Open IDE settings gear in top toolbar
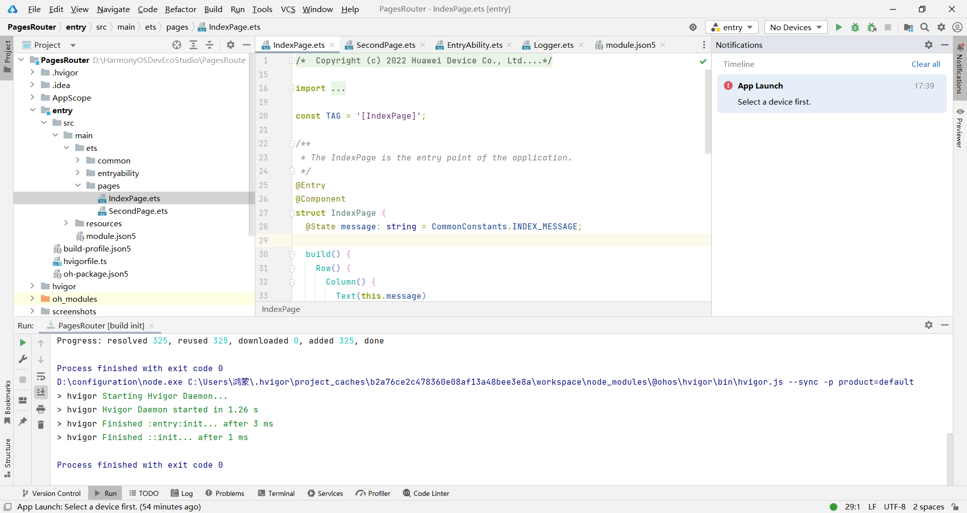The width and height of the screenshot is (967, 513). [941, 27]
